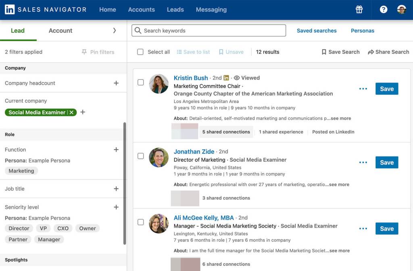This screenshot has width=413, height=271.
Task: Open the gift icon in header
Action: 359,10
